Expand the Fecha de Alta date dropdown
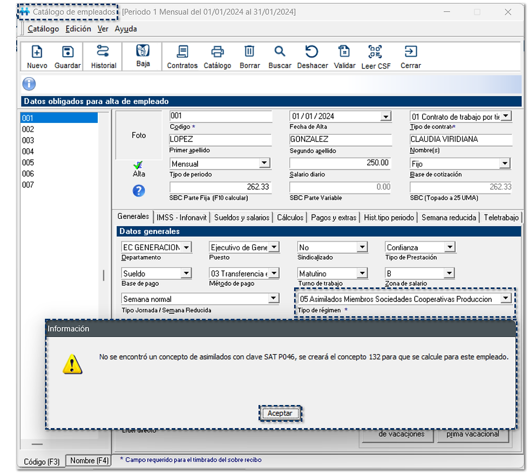529x474 pixels. [385, 116]
